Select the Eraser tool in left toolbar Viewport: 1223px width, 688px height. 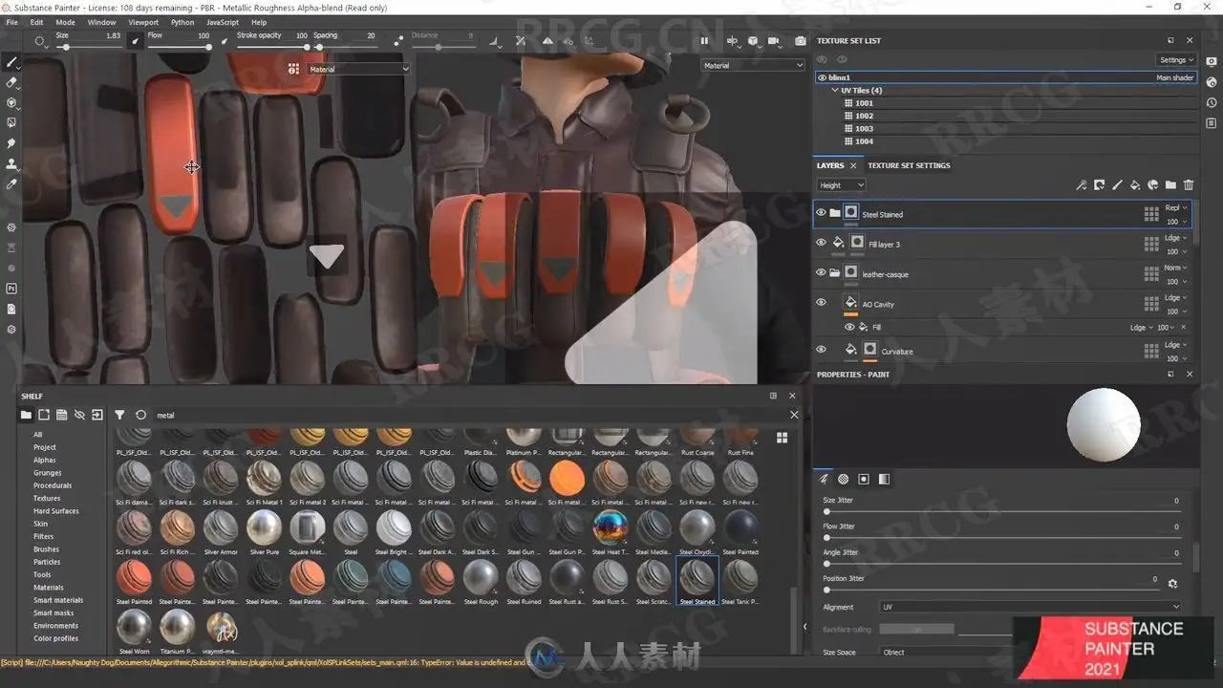11,82
